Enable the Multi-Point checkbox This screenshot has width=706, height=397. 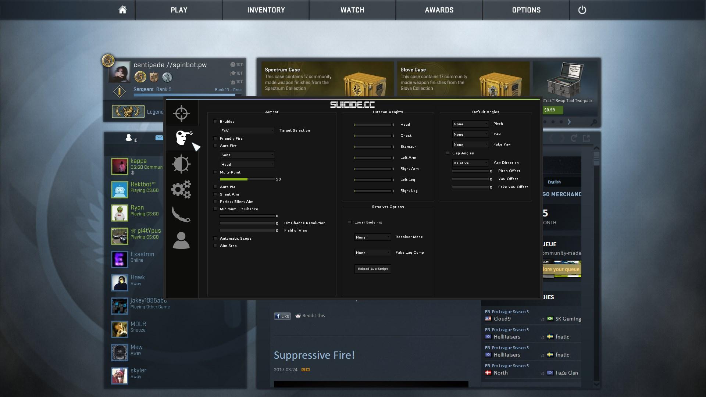pos(215,172)
